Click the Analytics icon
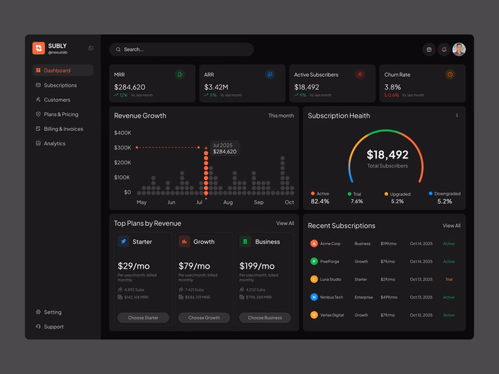The height and width of the screenshot is (374, 499). [38, 143]
